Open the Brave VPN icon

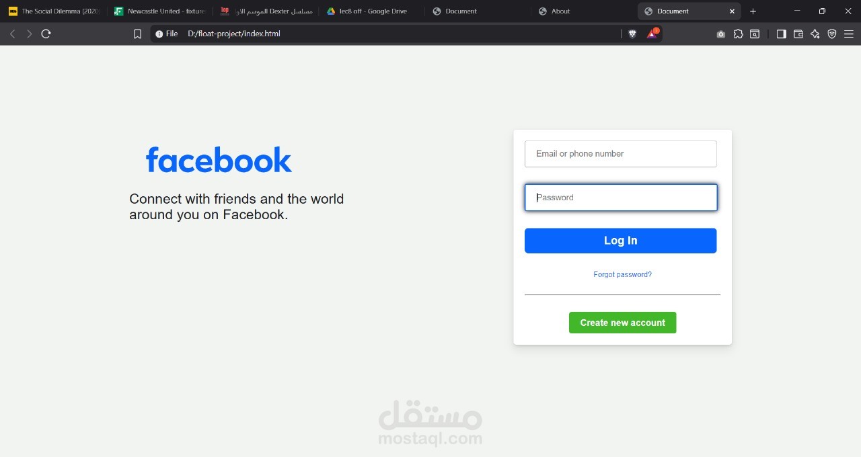coord(832,34)
